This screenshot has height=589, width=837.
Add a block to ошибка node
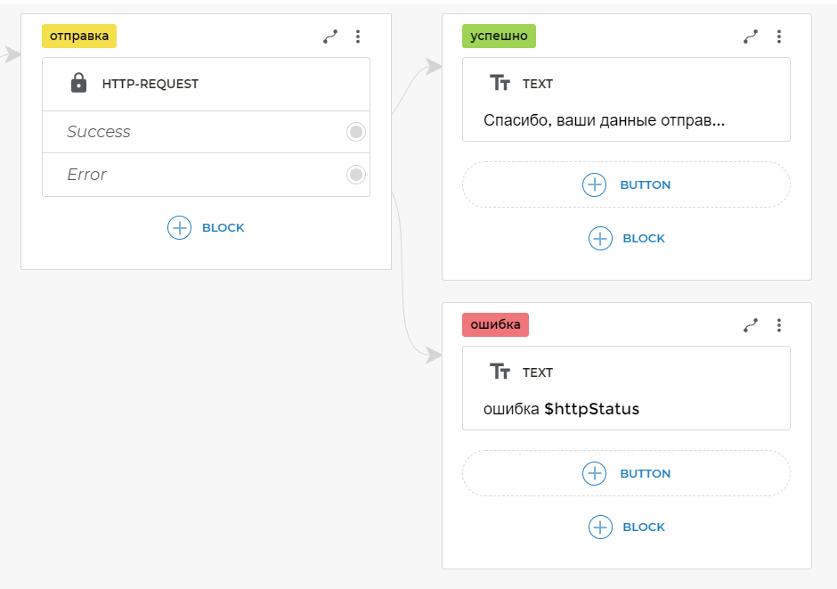click(x=626, y=527)
